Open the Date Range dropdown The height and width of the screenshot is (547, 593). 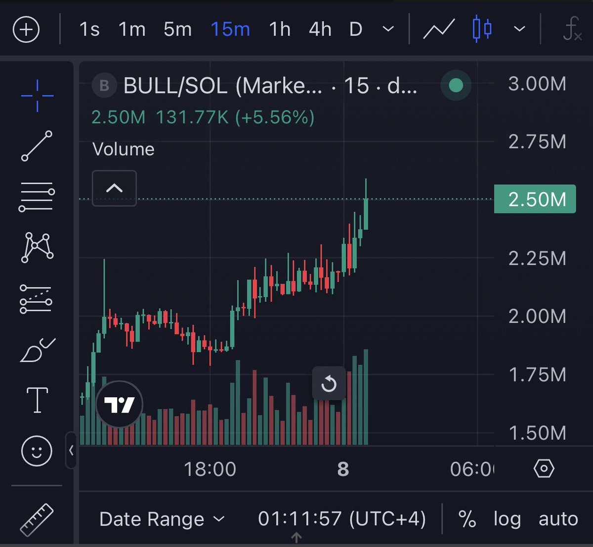pyautogui.click(x=162, y=519)
